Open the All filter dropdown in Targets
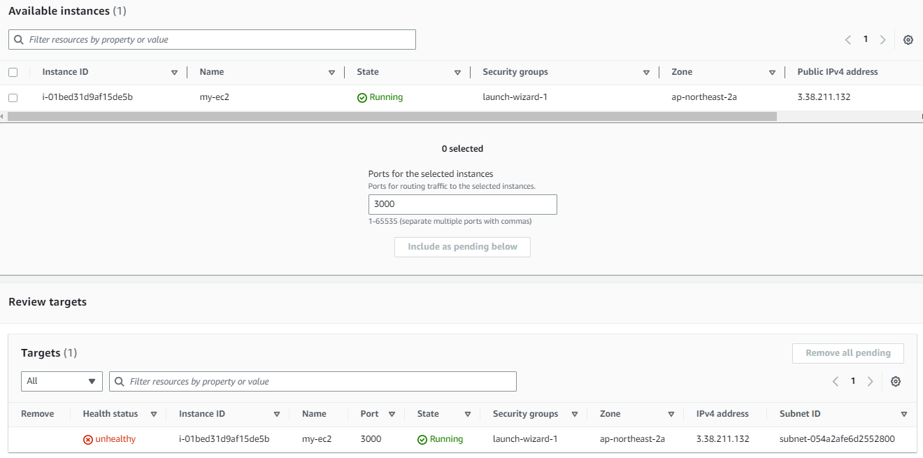Image resolution: width=923 pixels, height=458 pixels. coord(62,381)
